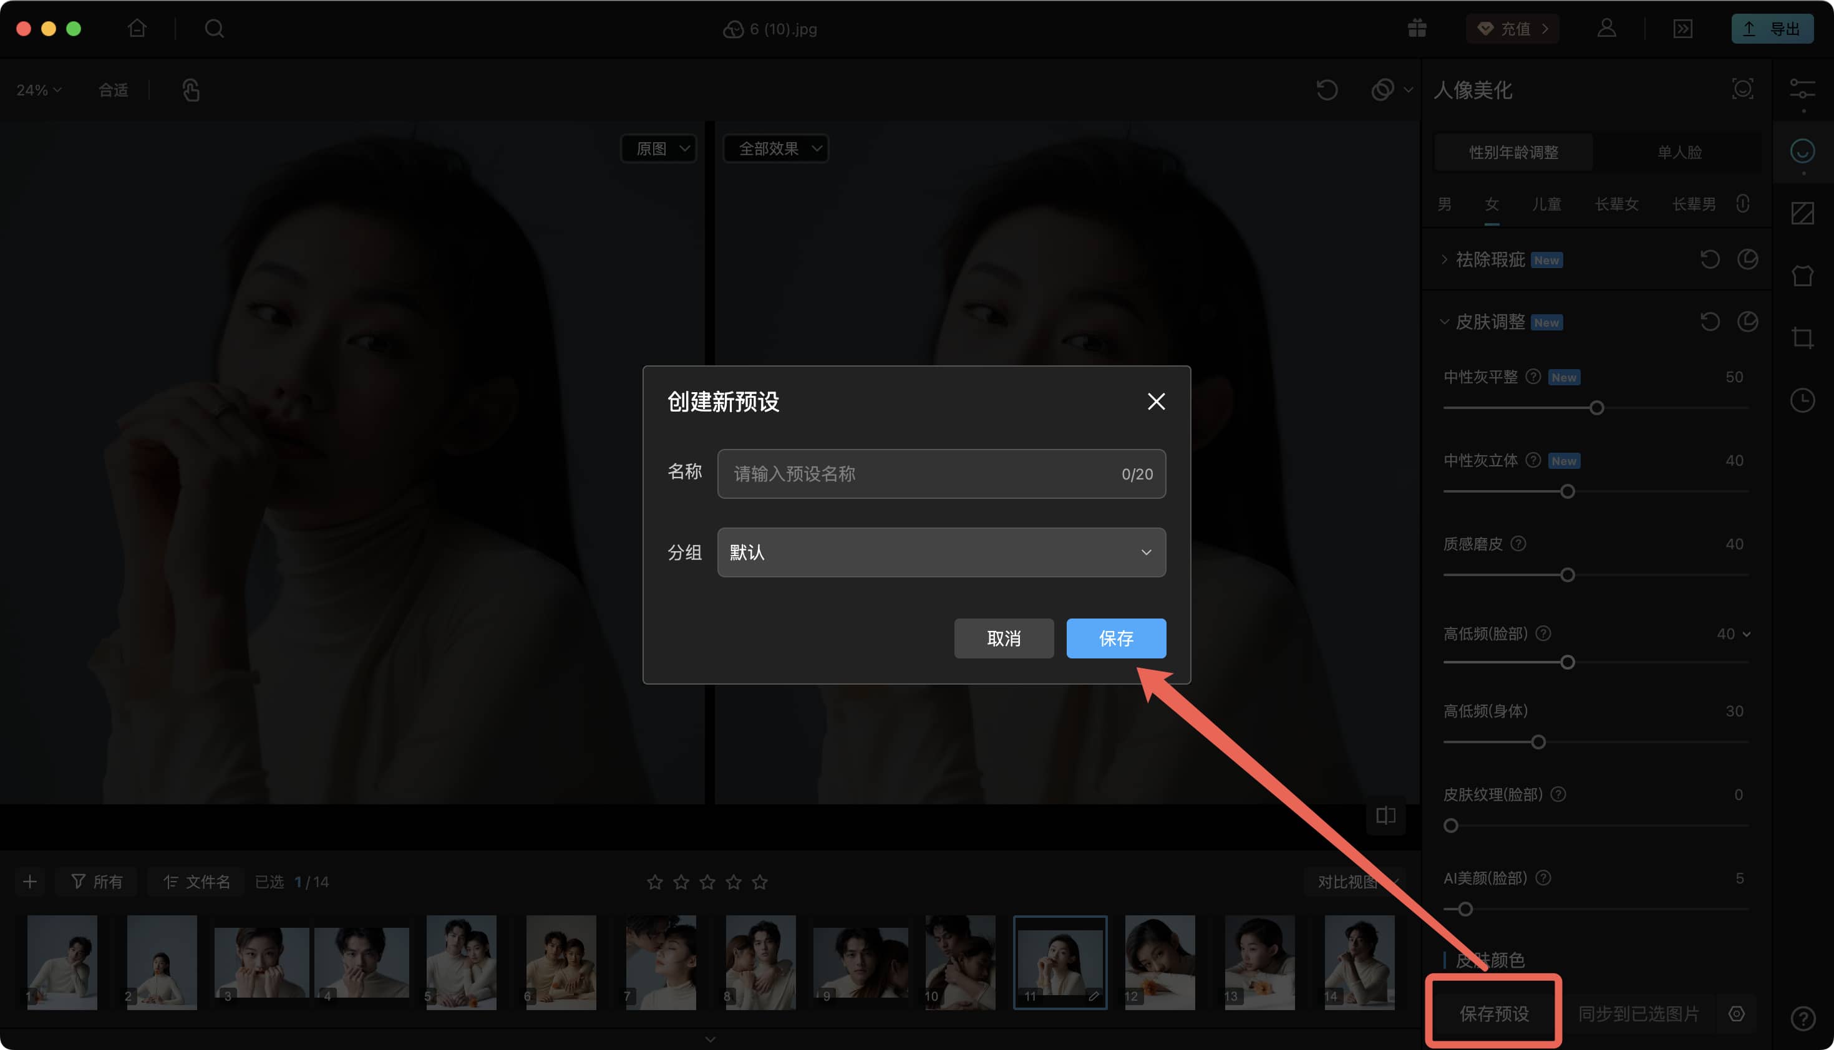The height and width of the screenshot is (1050, 1834).
Task: Click the 合适 fit button
Action: [x=112, y=90]
